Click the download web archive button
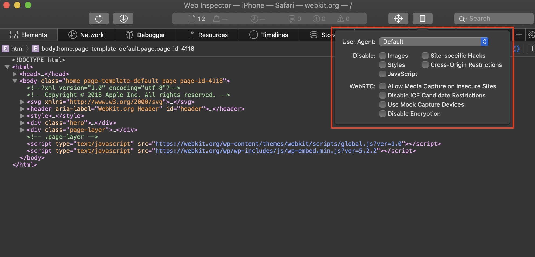 click(123, 19)
